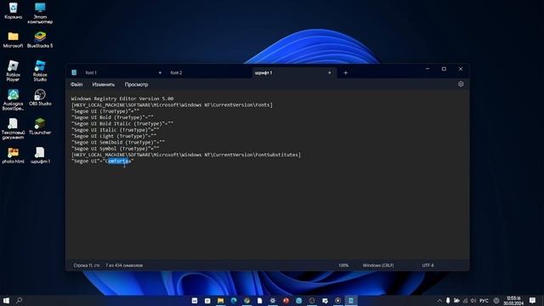Open the photo html desktop file
The image size is (544, 306).
click(14, 156)
